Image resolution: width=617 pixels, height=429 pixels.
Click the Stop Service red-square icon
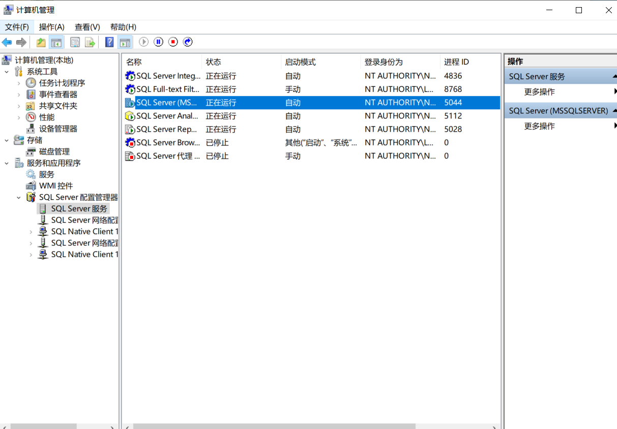(173, 42)
